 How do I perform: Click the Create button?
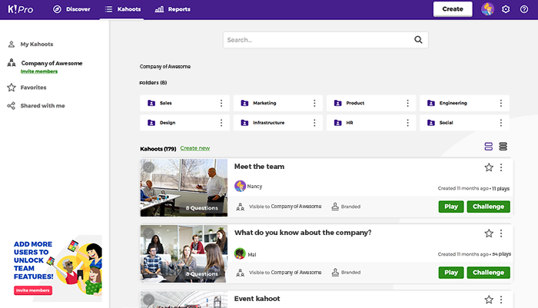(453, 9)
